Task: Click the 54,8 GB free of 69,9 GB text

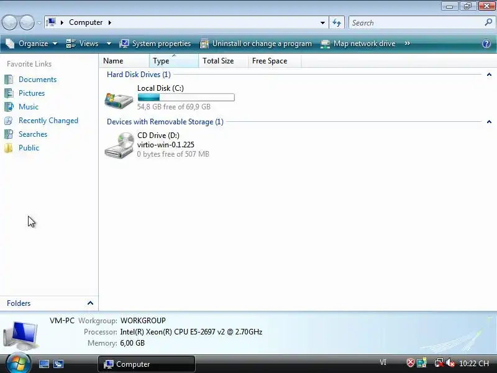Action: 174,107
